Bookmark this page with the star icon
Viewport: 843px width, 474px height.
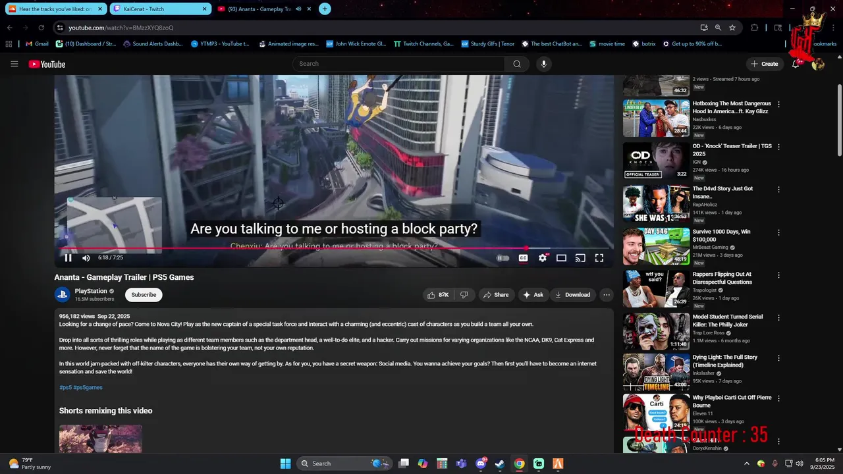(x=732, y=28)
